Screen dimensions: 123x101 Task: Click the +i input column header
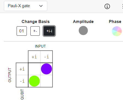(x=34, y=57)
